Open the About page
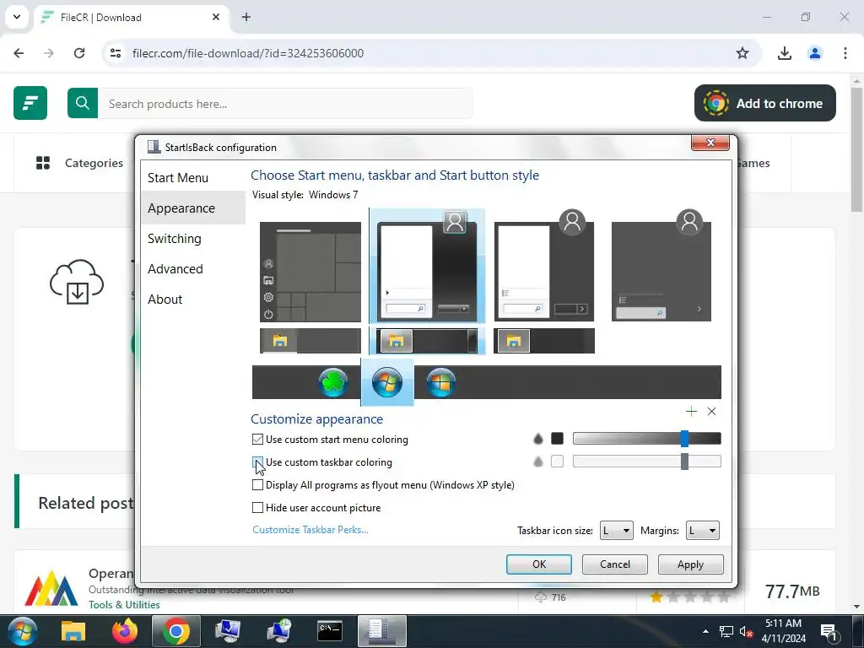Image resolution: width=864 pixels, height=648 pixels. point(165,300)
